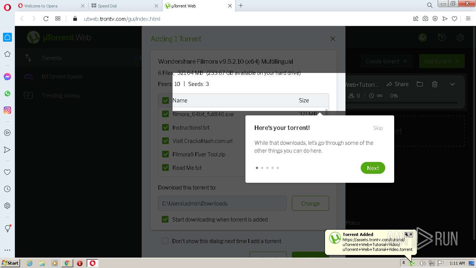The width and height of the screenshot is (476, 268).
Task: Share the torrent via Share button
Action: (x=398, y=84)
